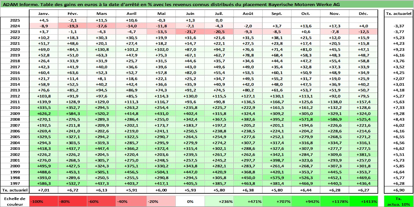Pick the +942% green scale swatch
This screenshot has height=207, width=414.
306,201
